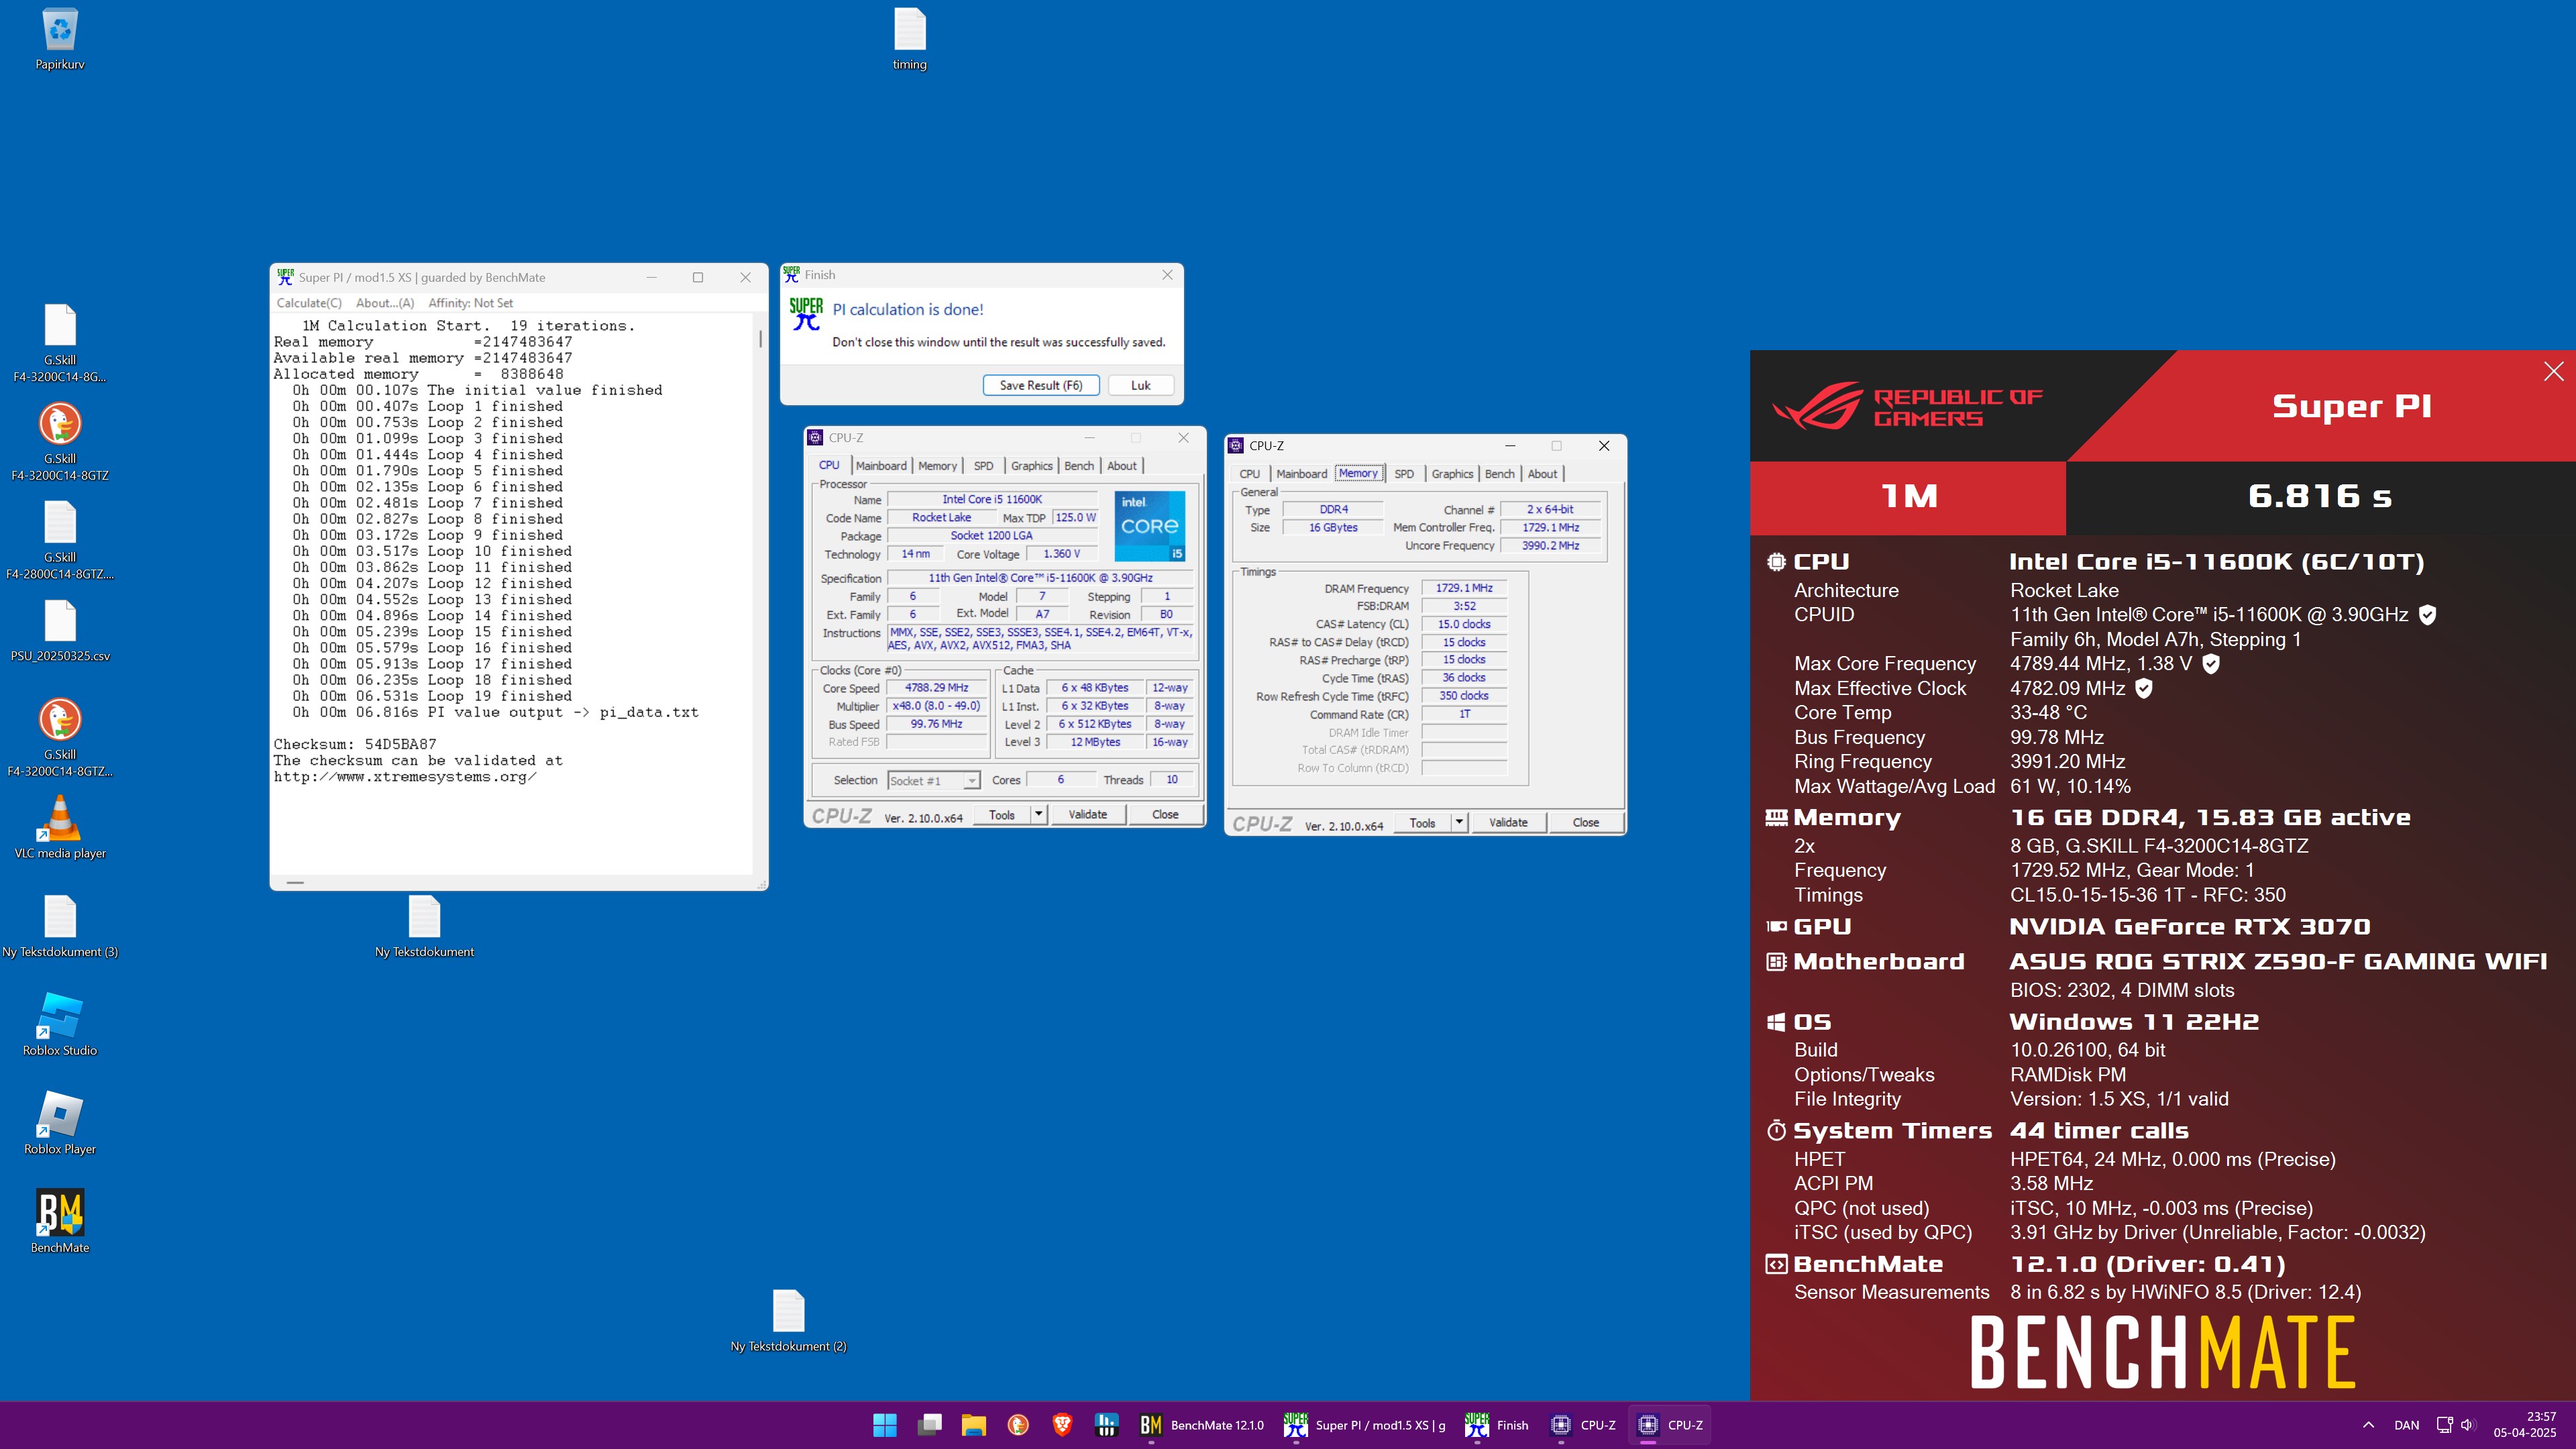This screenshot has height=1449, width=2576.
Task: Click the Checksum: 54D5BA87 line
Action: 355,744
